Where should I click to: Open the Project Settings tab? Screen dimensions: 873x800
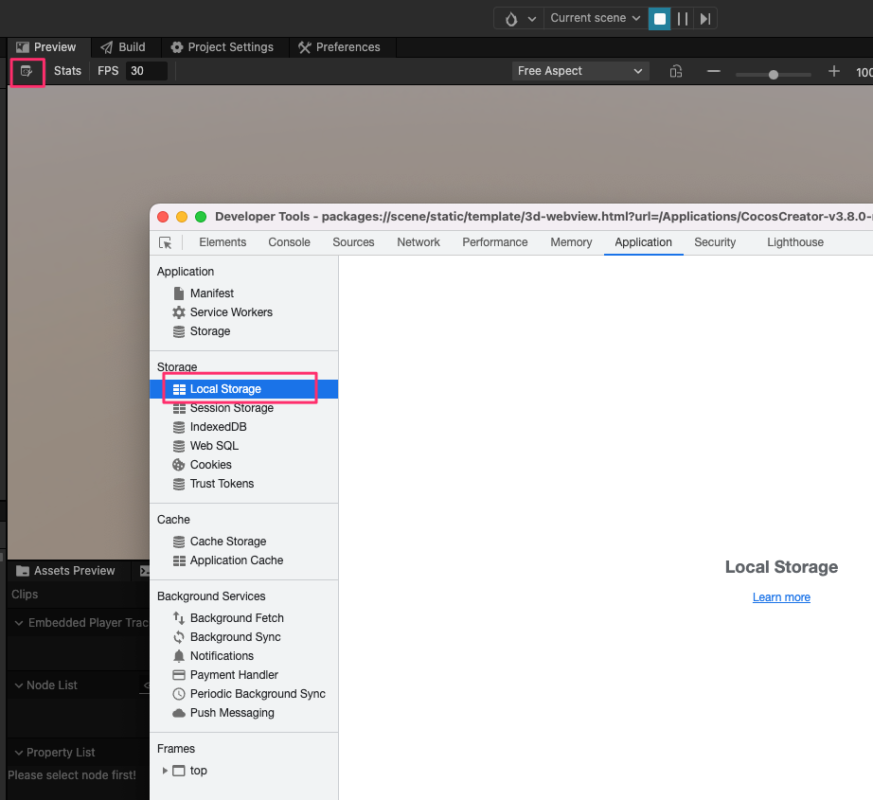tap(223, 47)
